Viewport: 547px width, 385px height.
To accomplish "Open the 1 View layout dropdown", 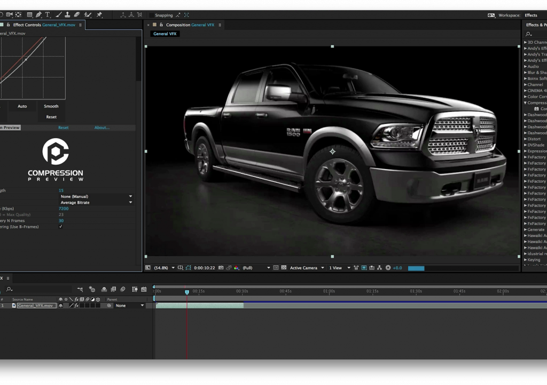I will [340, 268].
